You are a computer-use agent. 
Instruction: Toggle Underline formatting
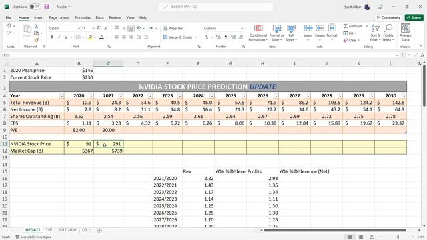[x=66, y=37]
